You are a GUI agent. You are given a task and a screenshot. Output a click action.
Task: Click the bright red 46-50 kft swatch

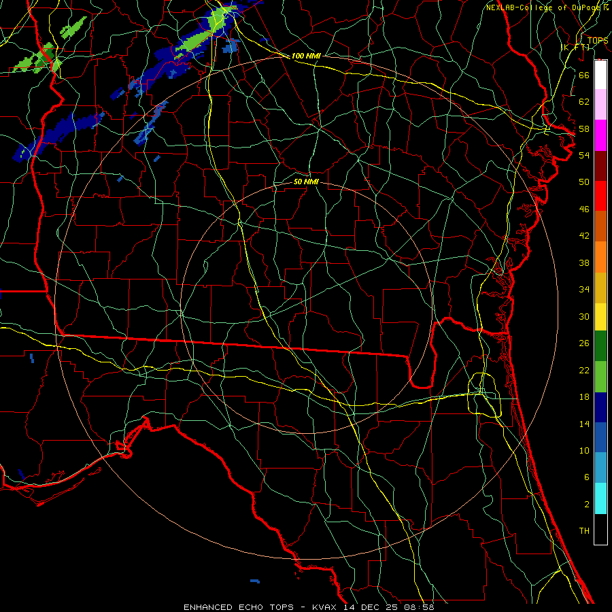600,196
